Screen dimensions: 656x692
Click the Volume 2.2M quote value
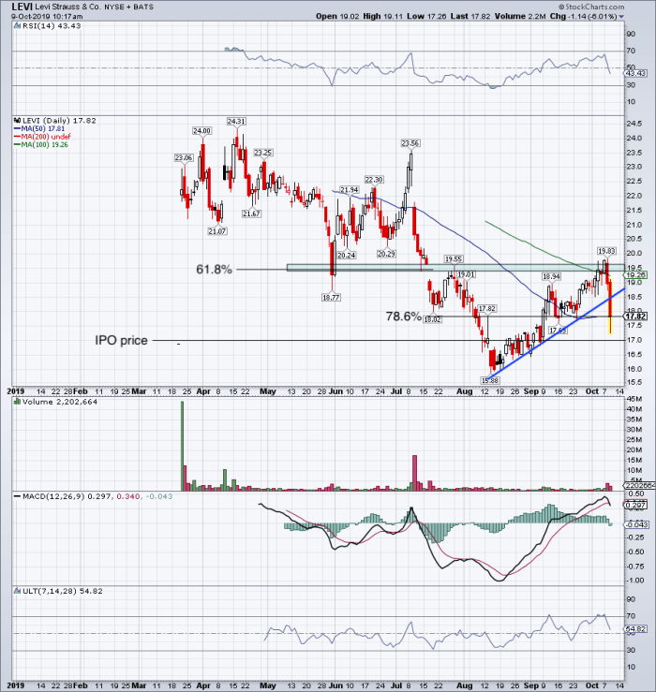click(x=520, y=16)
